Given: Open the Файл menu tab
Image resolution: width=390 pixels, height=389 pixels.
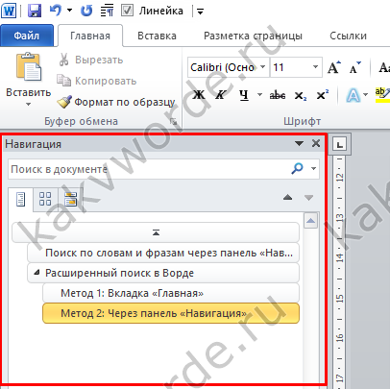Looking at the screenshot, I should (x=27, y=36).
